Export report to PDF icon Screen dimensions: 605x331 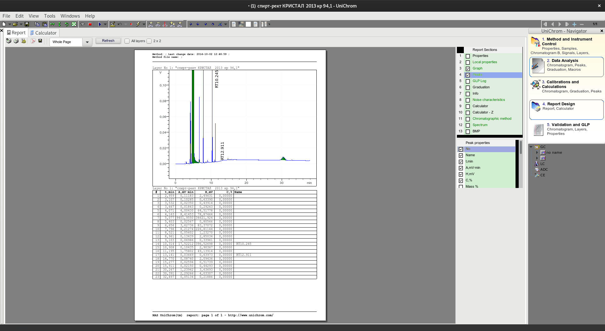coord(33,41)
